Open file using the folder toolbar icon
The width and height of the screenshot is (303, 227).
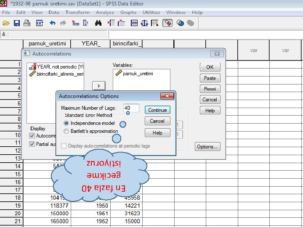point(6,23)
